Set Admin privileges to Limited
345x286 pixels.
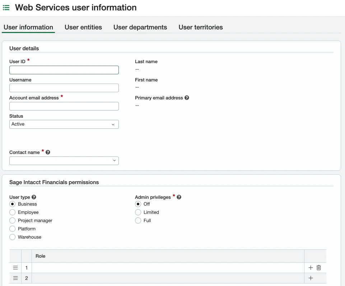[138, 212]
